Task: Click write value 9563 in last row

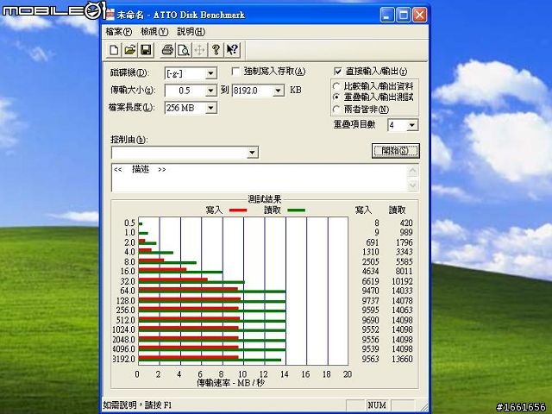Action: [x=370, y=359]
